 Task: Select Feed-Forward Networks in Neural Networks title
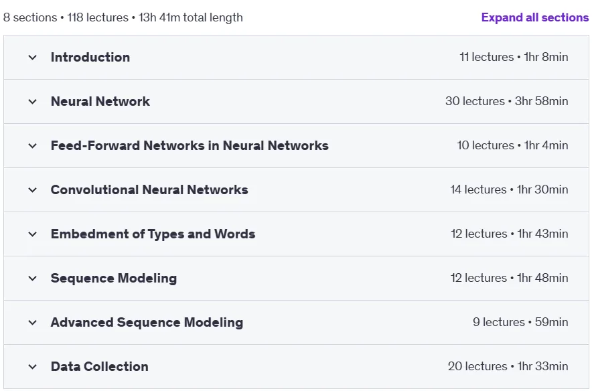point(190,145)
